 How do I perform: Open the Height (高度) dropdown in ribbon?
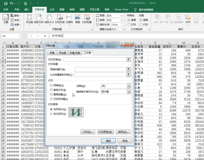click(122, 20)
